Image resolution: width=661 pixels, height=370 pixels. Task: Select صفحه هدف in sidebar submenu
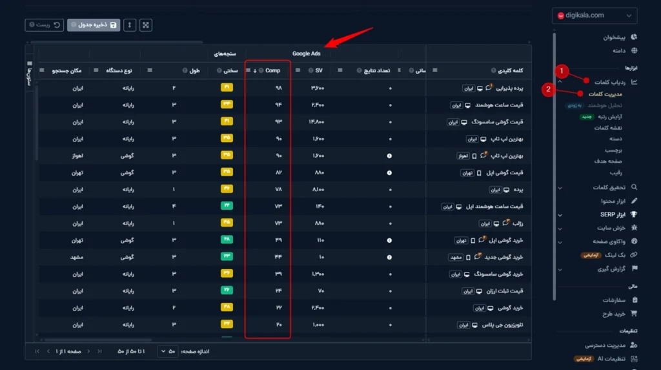(x=608, y=161)
